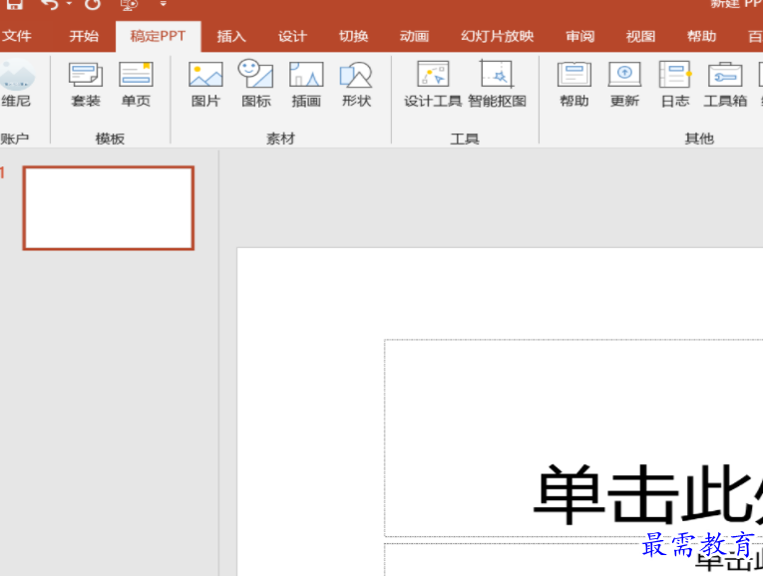Open the Undo history dropdown arrow
This screenshot has width=763, height=576.
pos(69,4)
